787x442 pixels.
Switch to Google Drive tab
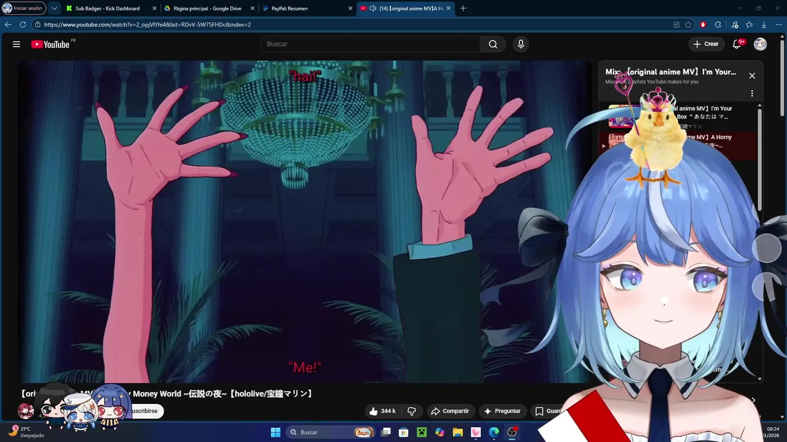(208, 9)
